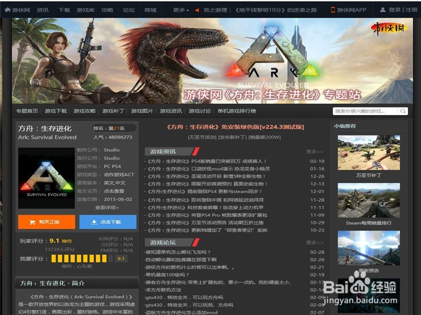Image resolution: width=421 pixels, height=315 pixels.
Task: Click the orange 购买正版 button
Action: (47, 222)
